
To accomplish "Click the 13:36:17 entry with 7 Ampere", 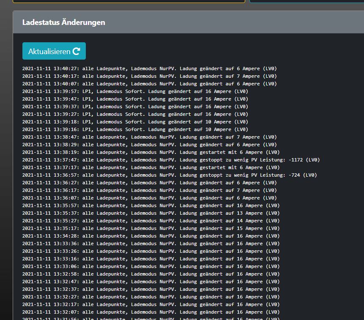I will click(149, 190).
